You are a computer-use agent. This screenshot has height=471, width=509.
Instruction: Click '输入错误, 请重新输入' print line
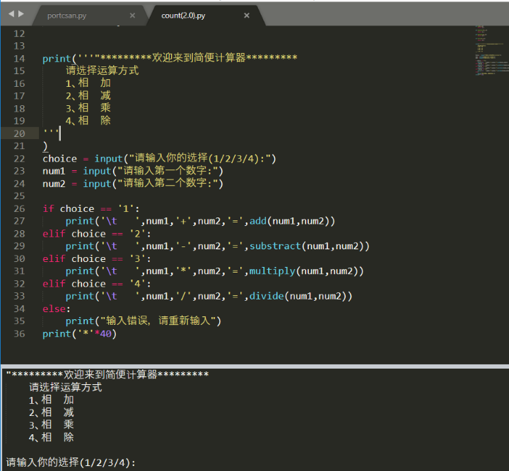click(x=143, y=321)
